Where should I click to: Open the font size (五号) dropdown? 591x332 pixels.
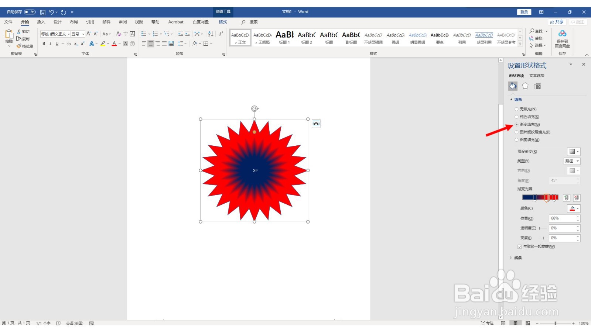tap(83, 34)
